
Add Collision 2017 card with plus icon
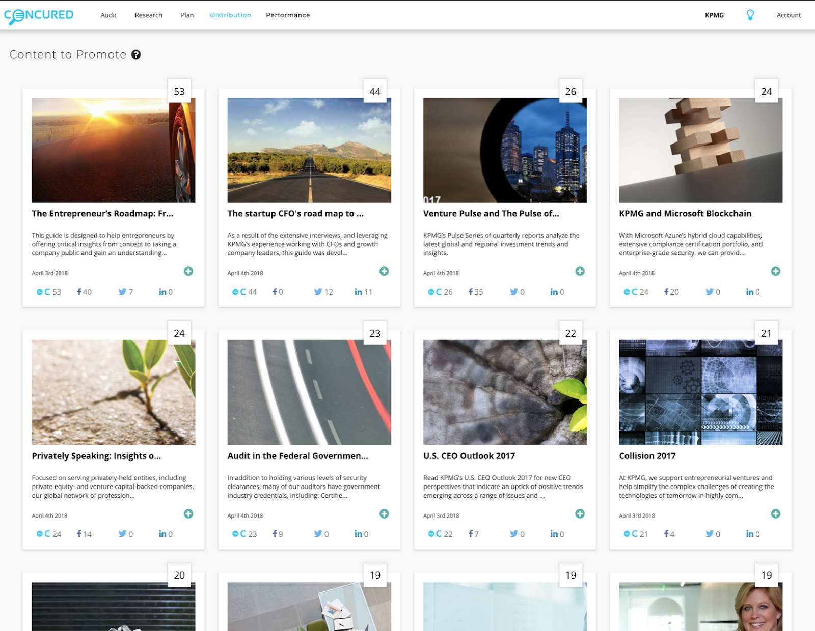click(775, 513)
